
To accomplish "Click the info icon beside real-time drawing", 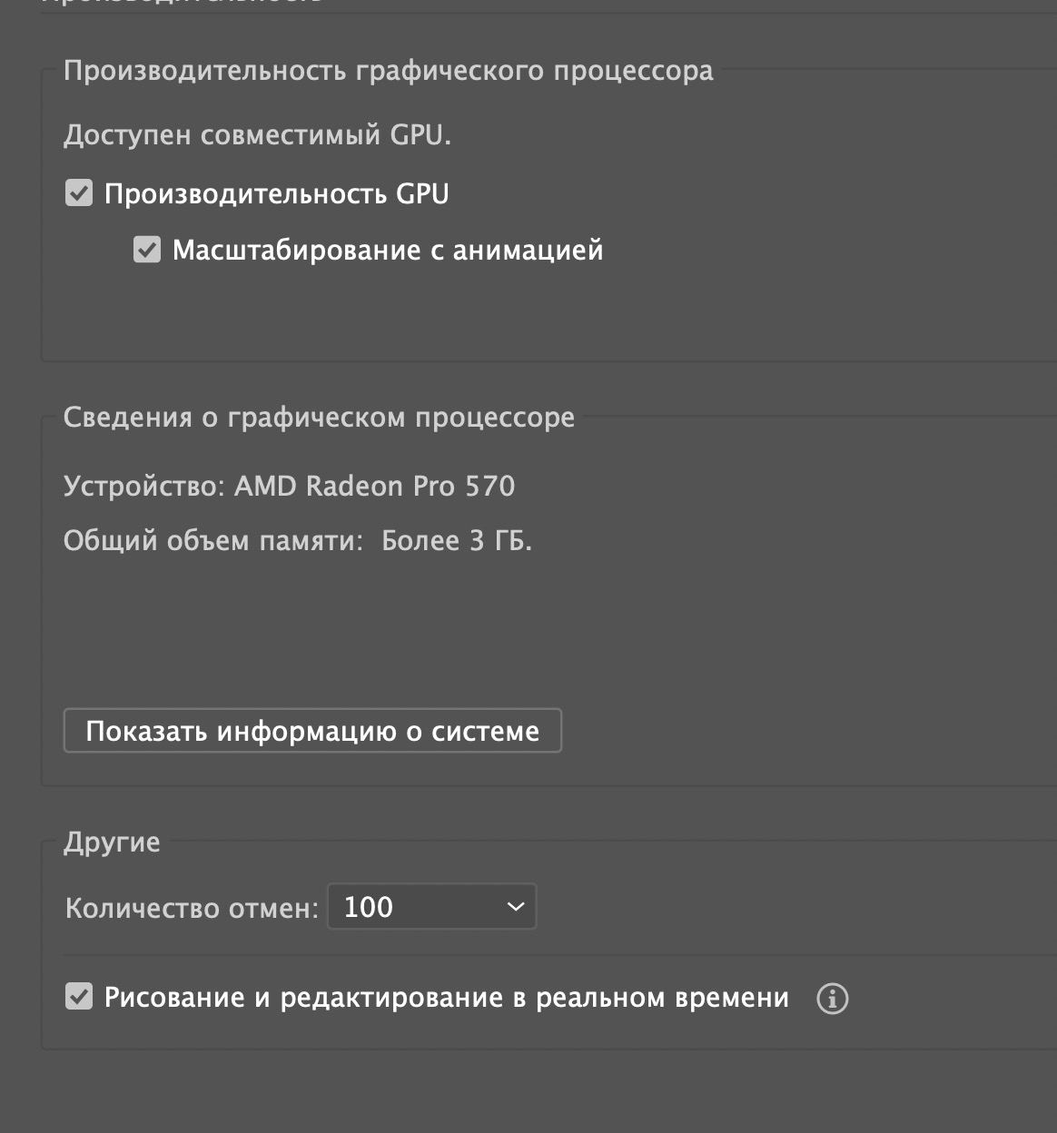I will point(832,999).
